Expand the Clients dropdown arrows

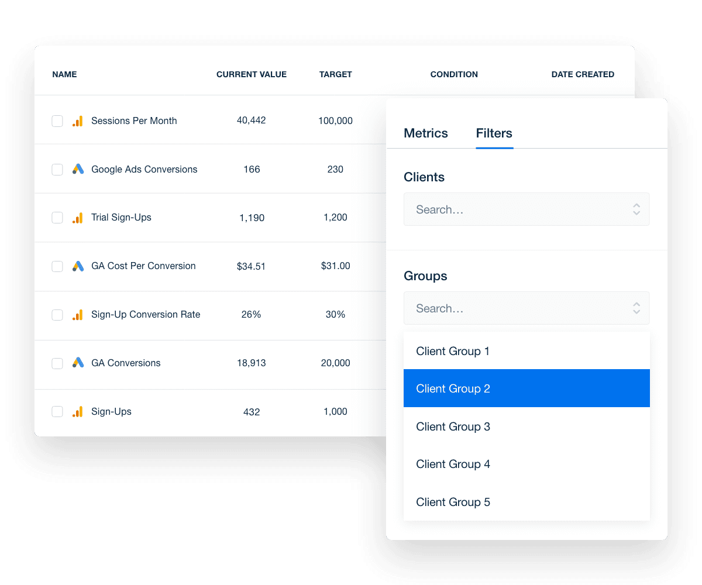click(x=636, y=209)
